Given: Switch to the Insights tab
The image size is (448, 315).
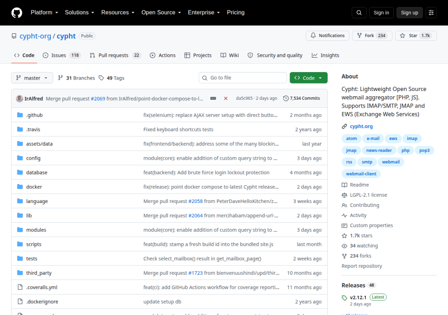Looking at the screenshot, I should click(325, 55).
